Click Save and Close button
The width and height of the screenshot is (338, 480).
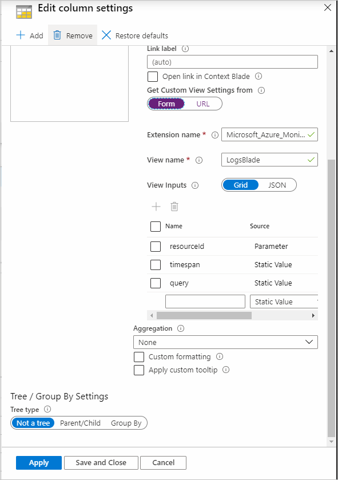pyautogui.click(x=101, y=463)
